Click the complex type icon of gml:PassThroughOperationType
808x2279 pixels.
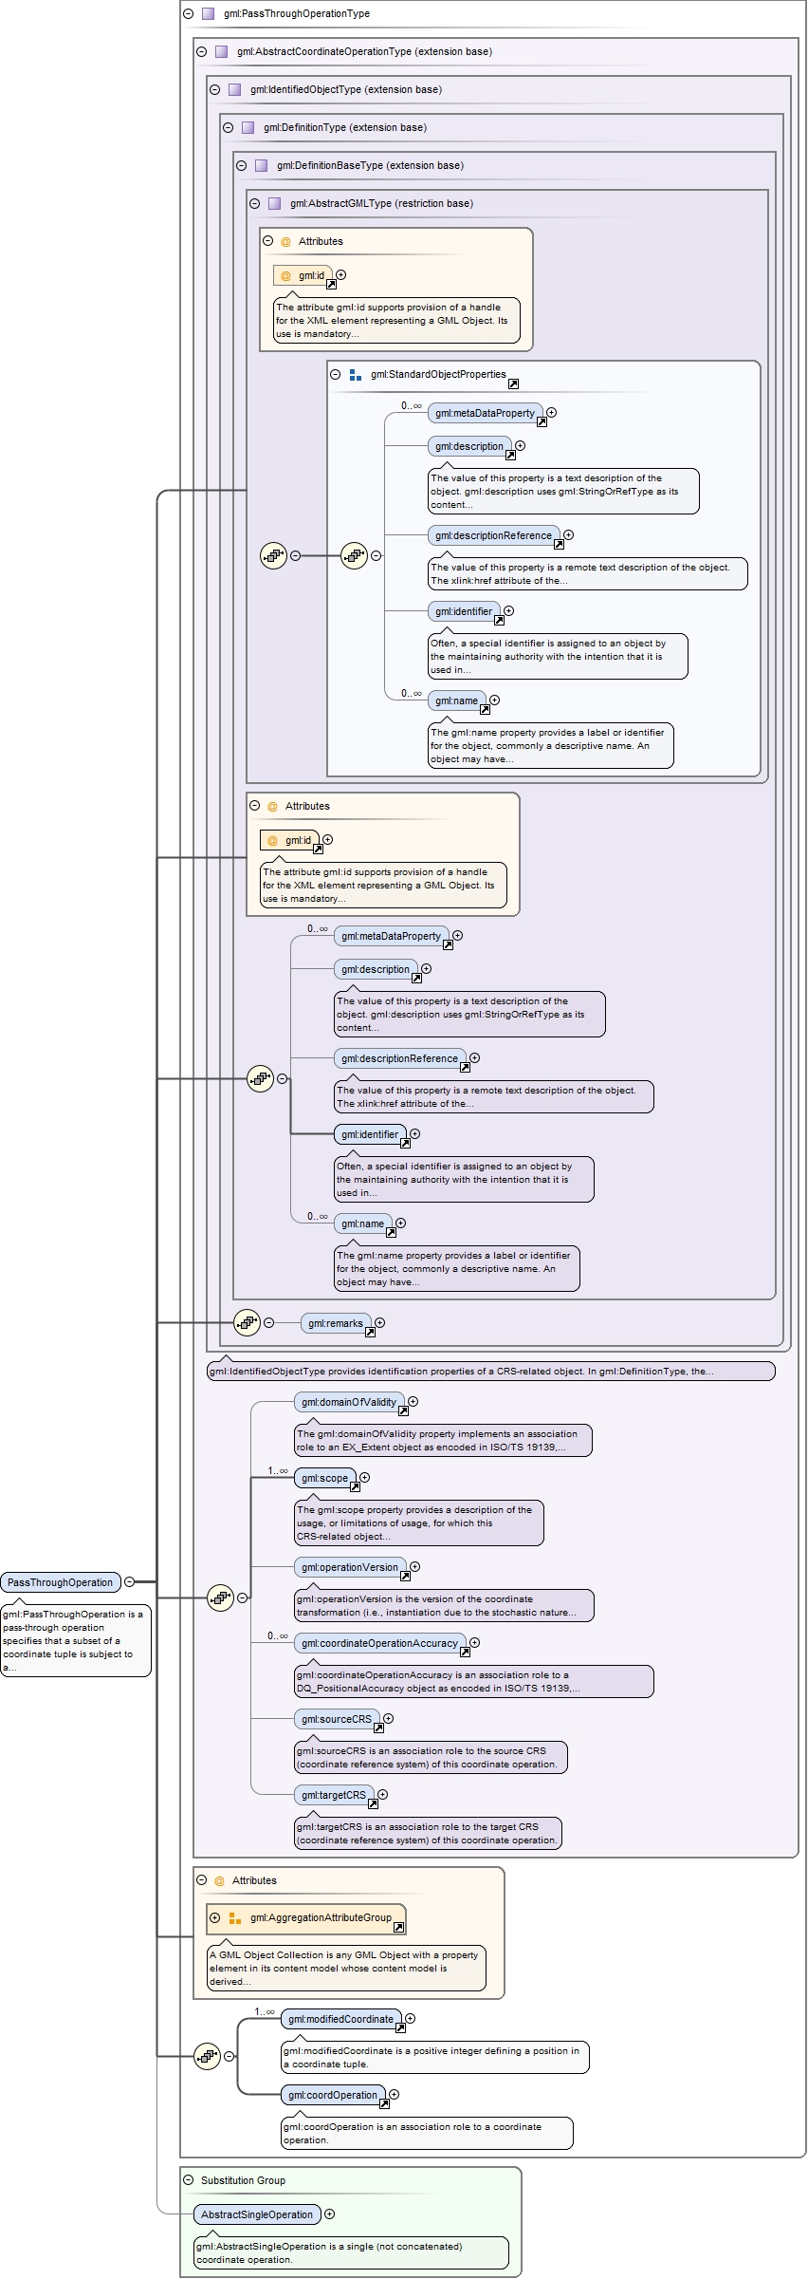(x=208, y=13)
